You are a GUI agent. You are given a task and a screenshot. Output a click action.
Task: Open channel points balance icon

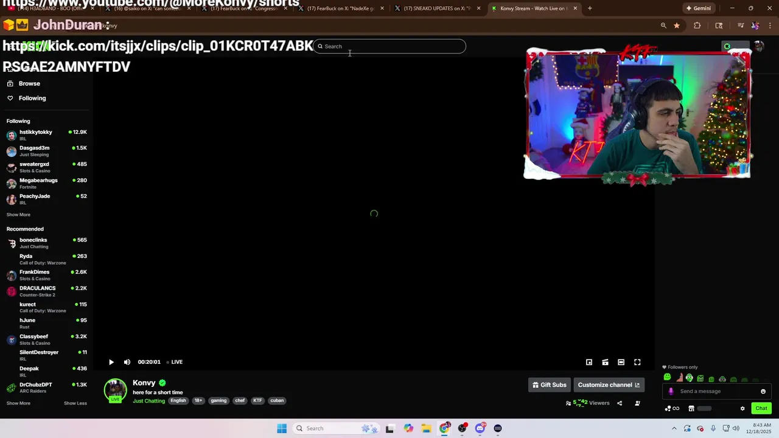672,408
